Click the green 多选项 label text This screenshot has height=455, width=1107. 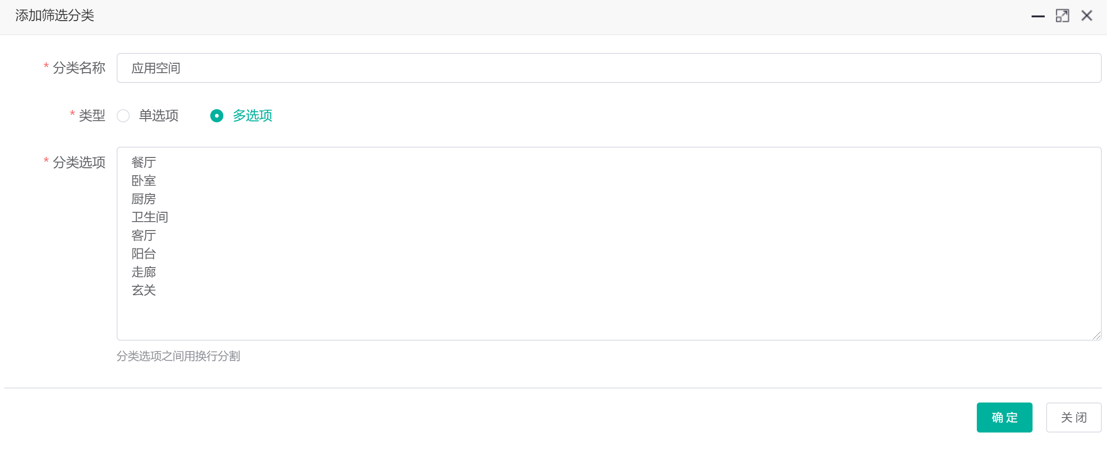pos(252,116)
